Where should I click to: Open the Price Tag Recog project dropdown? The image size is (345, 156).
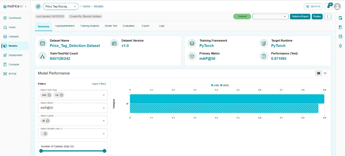coord(61,6)
